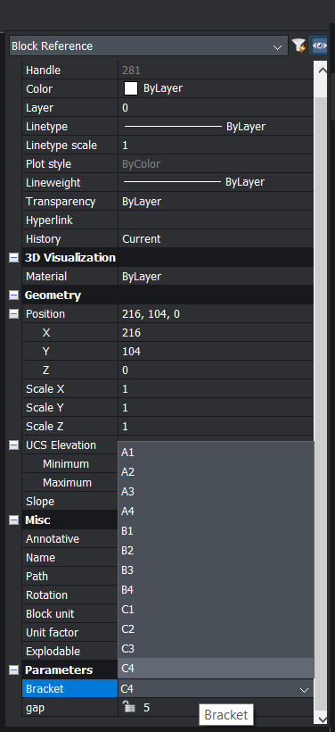
Task: Click the History value Current
Action: pyautogui.click(x=216, y=238)
